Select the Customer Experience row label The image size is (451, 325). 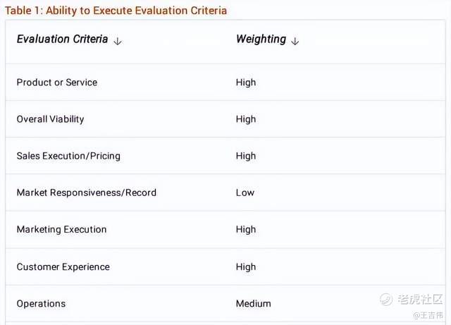click(x=63, y=266)
